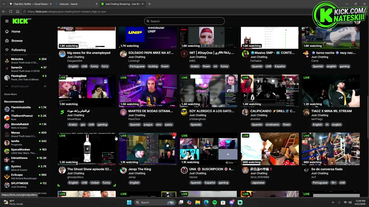Image resolution: width=369 pixels, height=207 pixels.
Task: Click Vector channel avatar
Action: (x=184, y=170)
